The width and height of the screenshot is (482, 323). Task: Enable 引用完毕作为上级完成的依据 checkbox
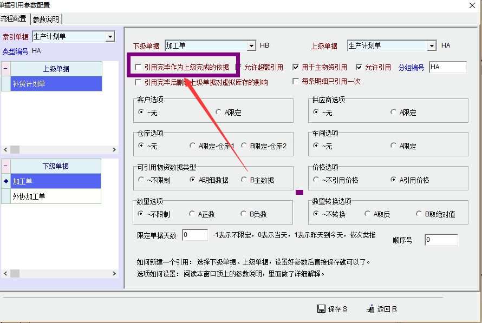click(139, 68)
